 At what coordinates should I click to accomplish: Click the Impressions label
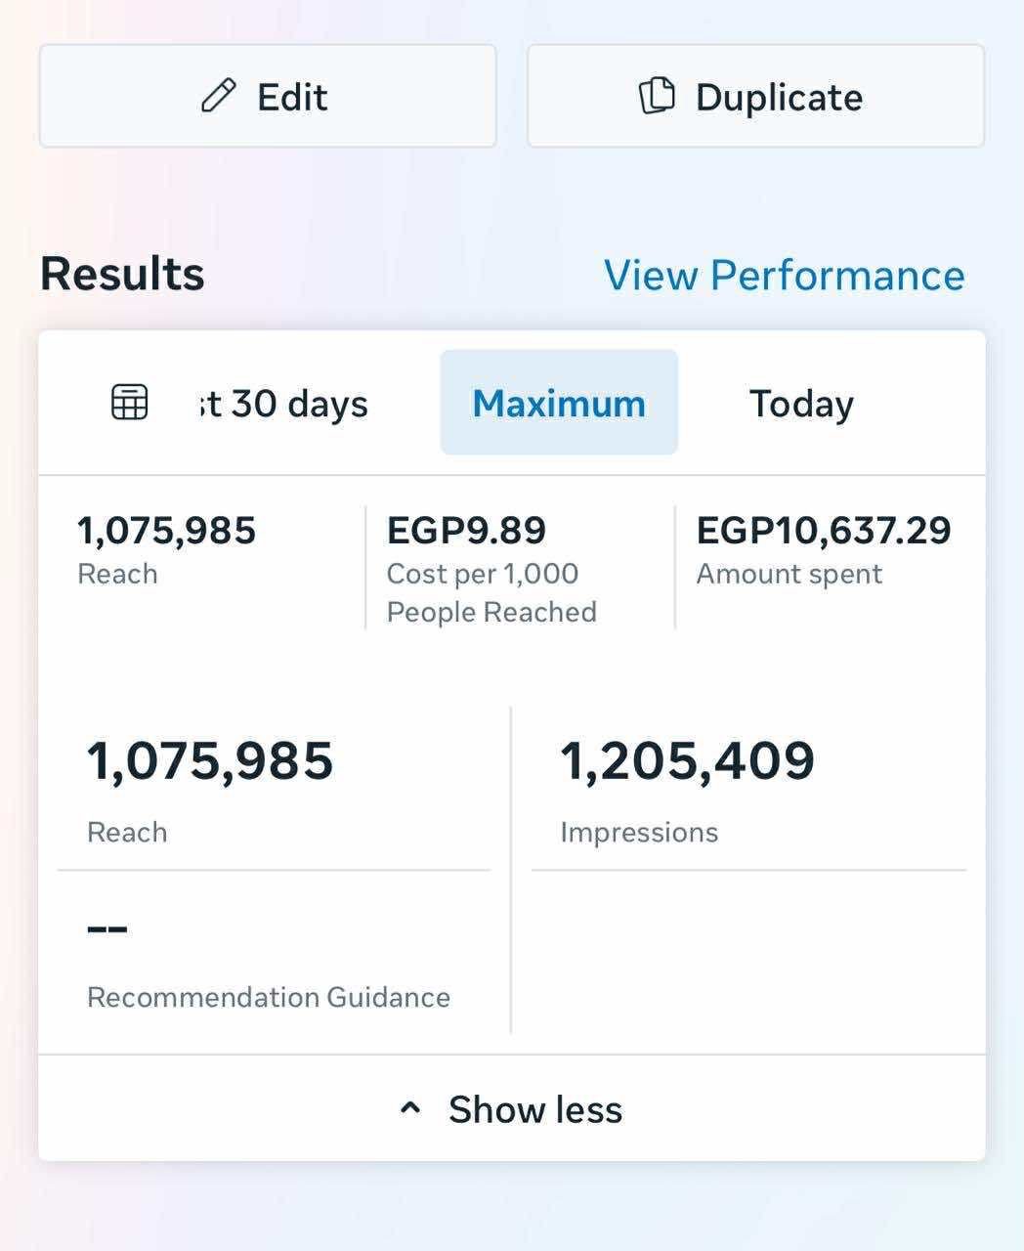639,833
